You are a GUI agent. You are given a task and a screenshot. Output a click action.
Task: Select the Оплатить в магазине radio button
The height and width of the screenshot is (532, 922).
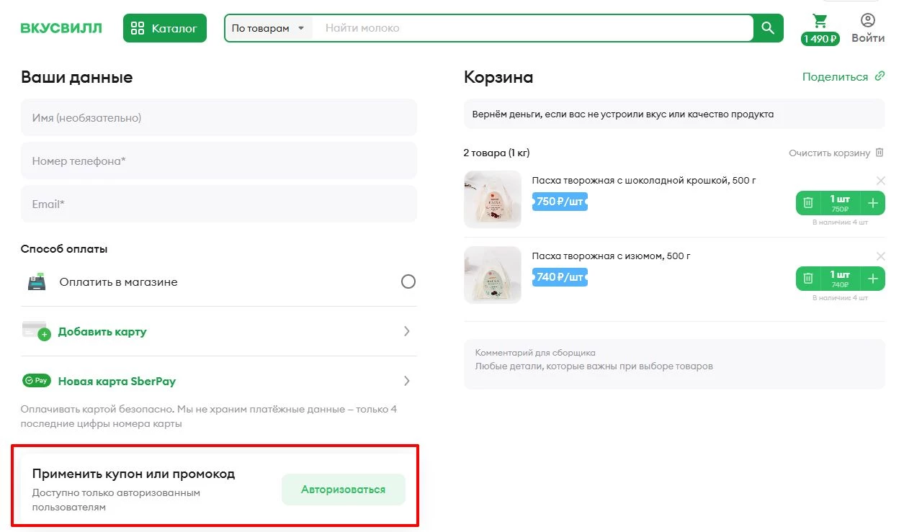tap(408, 281)
